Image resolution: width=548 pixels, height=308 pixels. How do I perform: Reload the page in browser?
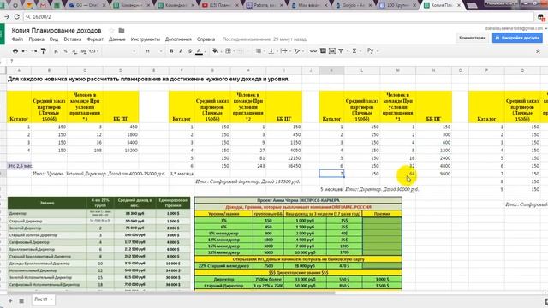[17, 16]
